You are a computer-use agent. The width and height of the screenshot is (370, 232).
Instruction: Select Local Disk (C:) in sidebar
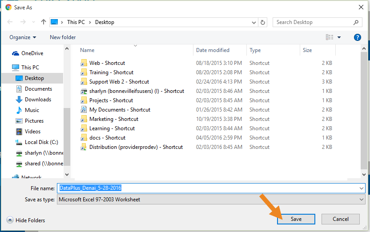pos(41,142)
